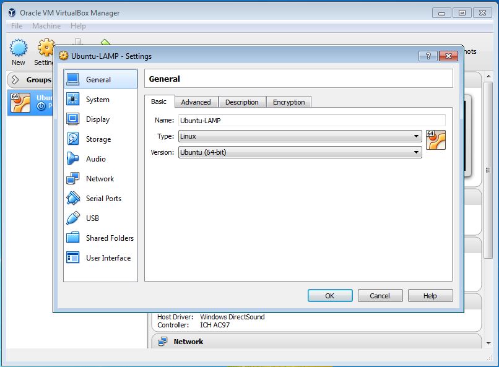Screen dimensions: 499x367
Task: Click the Name field containing Ubuntu-LAMP
Action: (311, 120)
